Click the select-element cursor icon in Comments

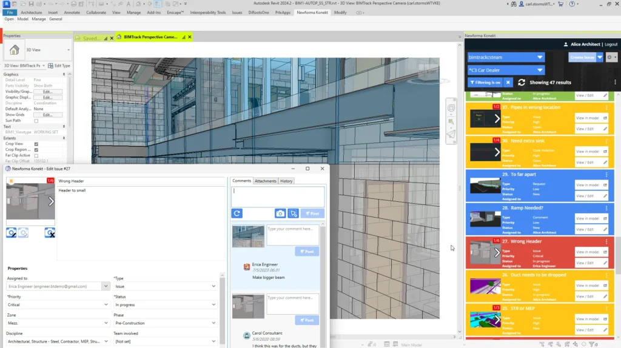pos(294,213)
